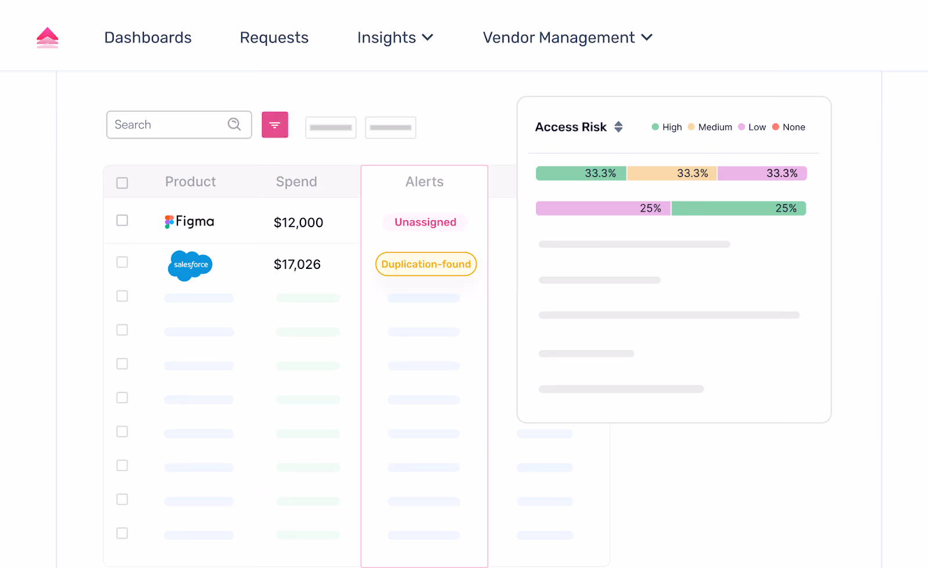The height and width of the screenshot is (568, 928).
Task: Focus the Search input field
Action: pos(179,125)
